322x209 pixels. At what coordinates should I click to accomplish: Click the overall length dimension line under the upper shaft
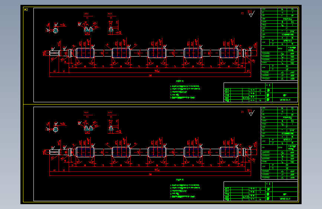click(x=150, y=77)
